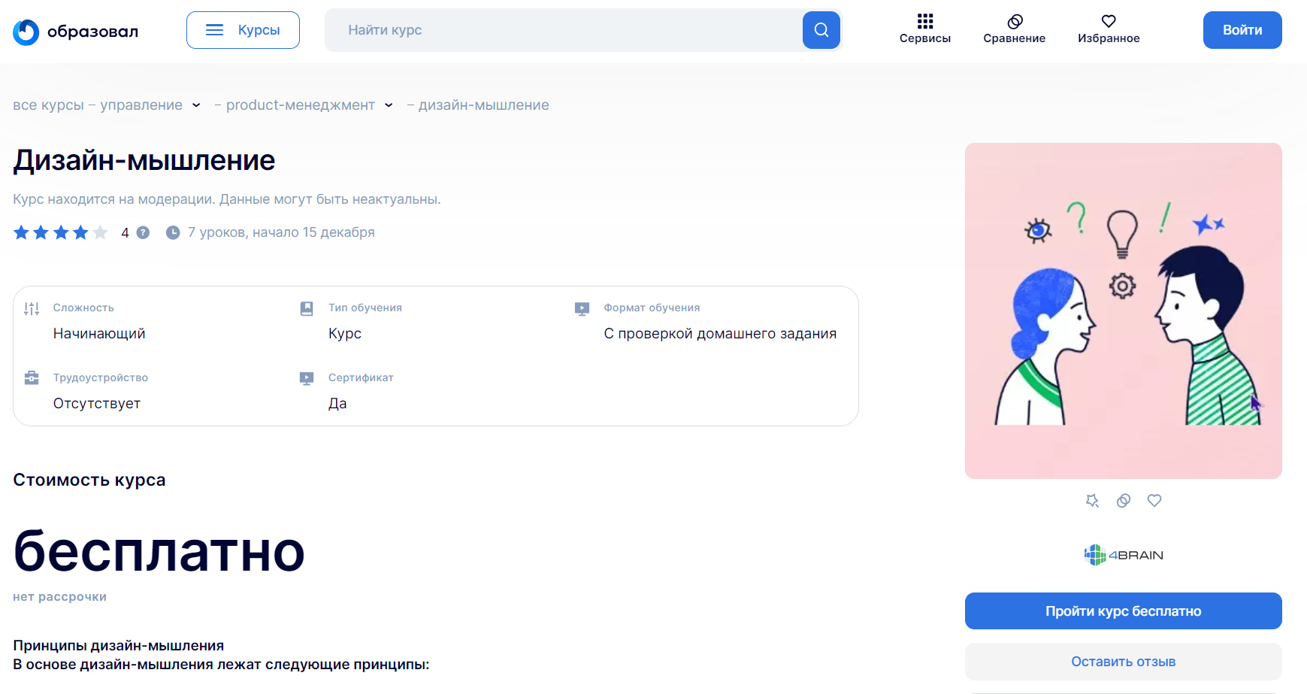
Task: Open the Сервисы grid icon
Action: click(924, 21)
